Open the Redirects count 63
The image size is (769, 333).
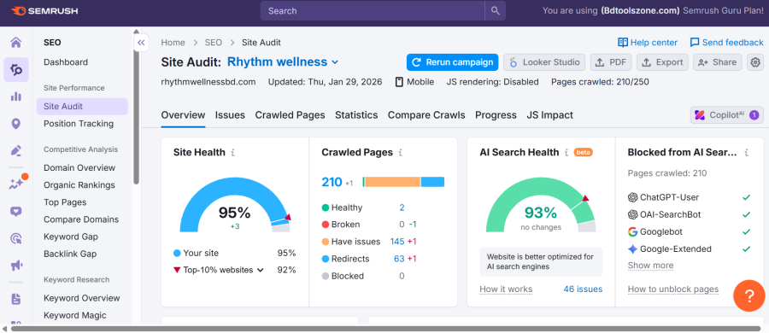tap(399, 259)
